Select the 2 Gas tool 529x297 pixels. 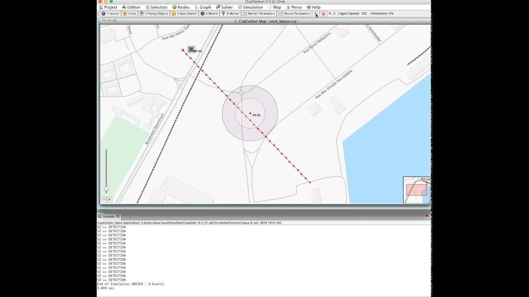coord(129,14)
